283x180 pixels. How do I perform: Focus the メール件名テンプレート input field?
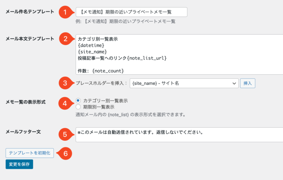coord(131,12)
